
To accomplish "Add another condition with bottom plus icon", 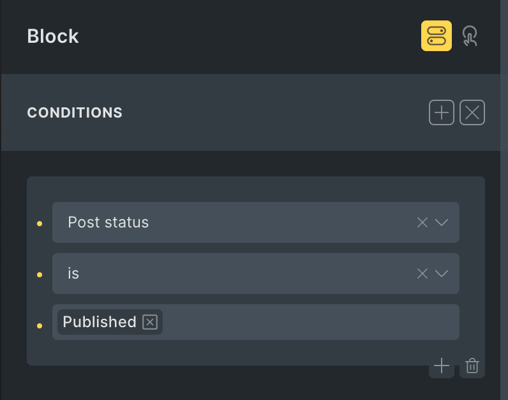I will pos(441,366).
